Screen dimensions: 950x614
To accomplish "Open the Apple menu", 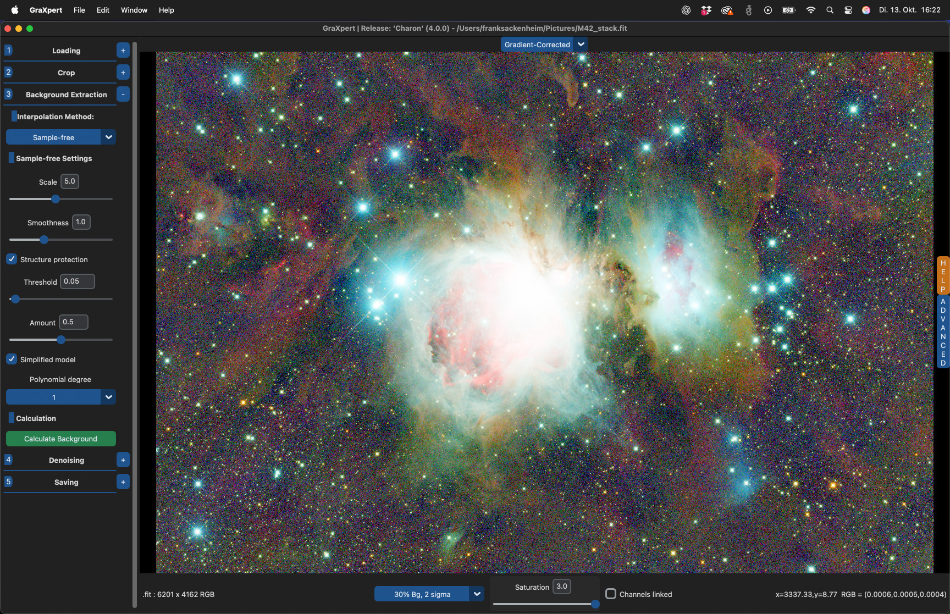I will 15,10.
